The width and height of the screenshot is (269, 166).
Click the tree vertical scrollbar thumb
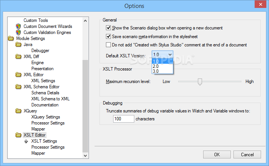(85, 106)
